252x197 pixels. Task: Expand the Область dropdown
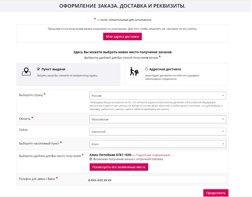(157, 119)
